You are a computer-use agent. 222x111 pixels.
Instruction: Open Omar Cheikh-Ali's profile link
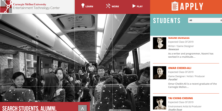click(180, 68)
